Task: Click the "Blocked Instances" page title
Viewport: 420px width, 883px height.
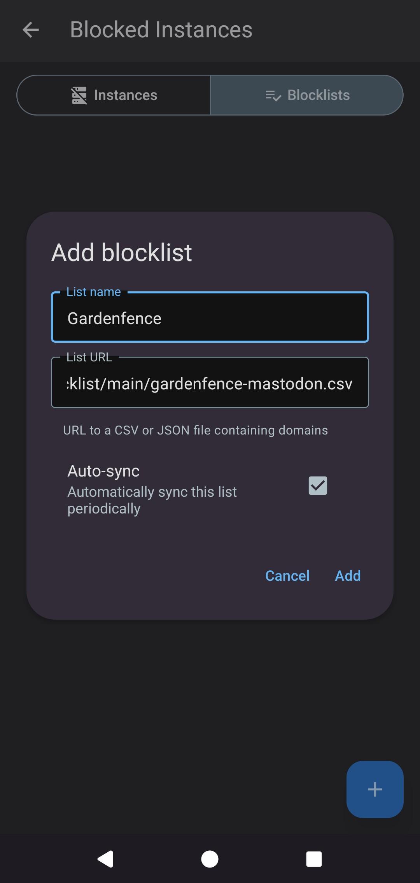Action: tap(161, 30)
